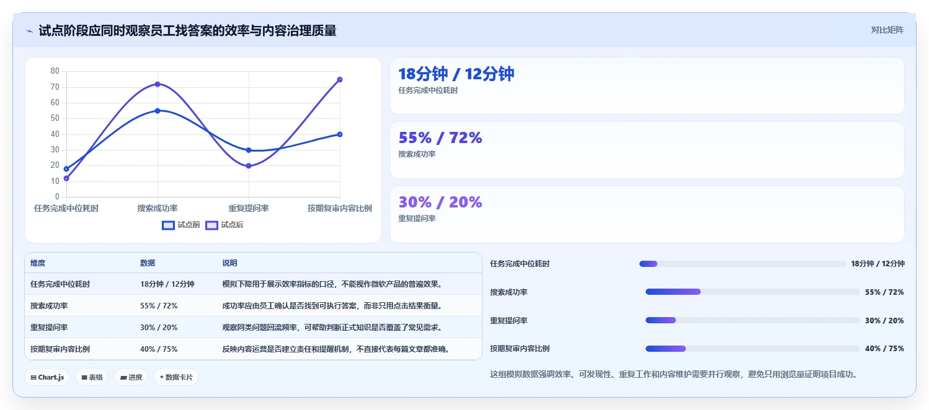This screenshot has width=929, height=410.
Task: Click the 18分钟 / 12分钟 table cell
Action: 167,284
